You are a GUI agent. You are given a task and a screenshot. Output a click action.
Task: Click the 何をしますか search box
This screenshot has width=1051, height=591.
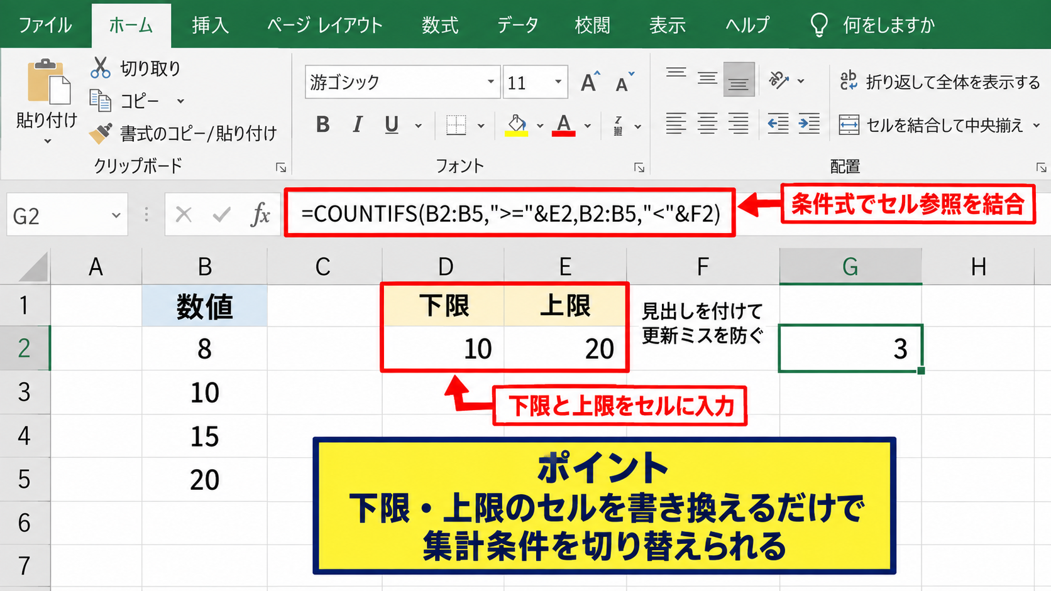(x=872, y=25)
